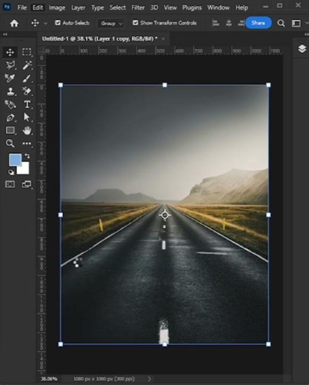Click the 38.06% zoom level field
This screenshot has height=385, width=309.
[x=49, y=378]
